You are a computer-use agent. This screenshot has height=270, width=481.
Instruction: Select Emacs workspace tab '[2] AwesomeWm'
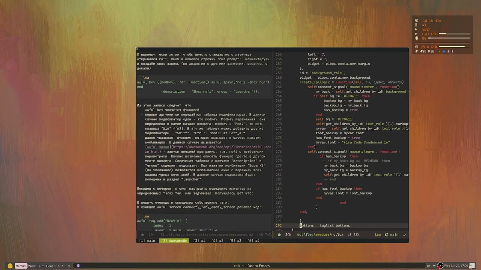coord(174,241)
